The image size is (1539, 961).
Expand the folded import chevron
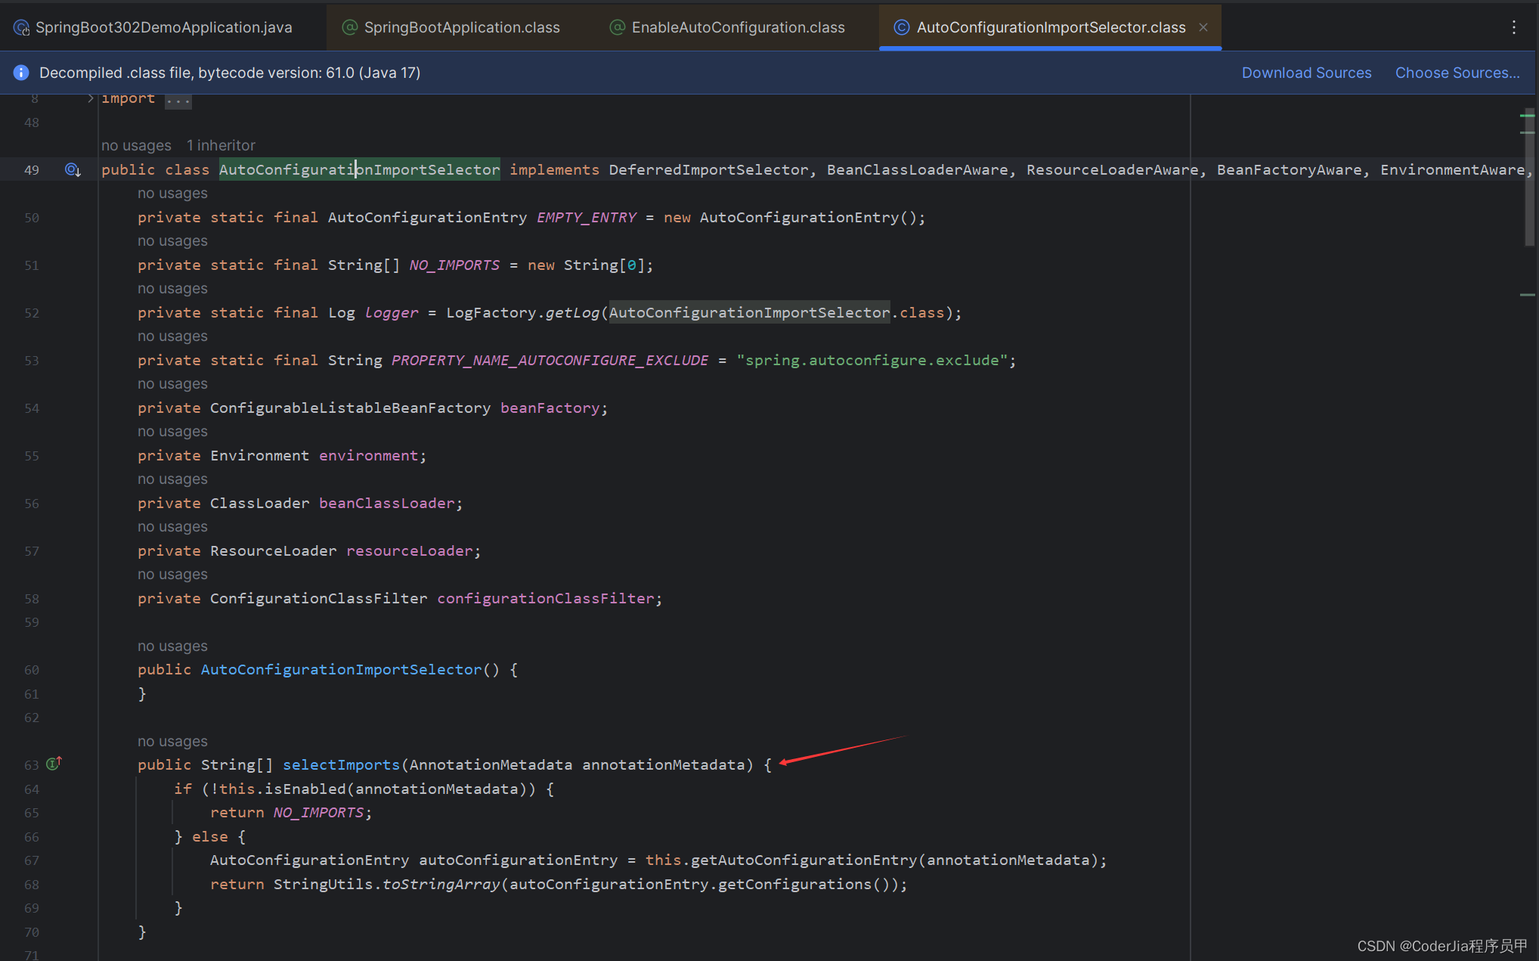click(x=91, y=98)
